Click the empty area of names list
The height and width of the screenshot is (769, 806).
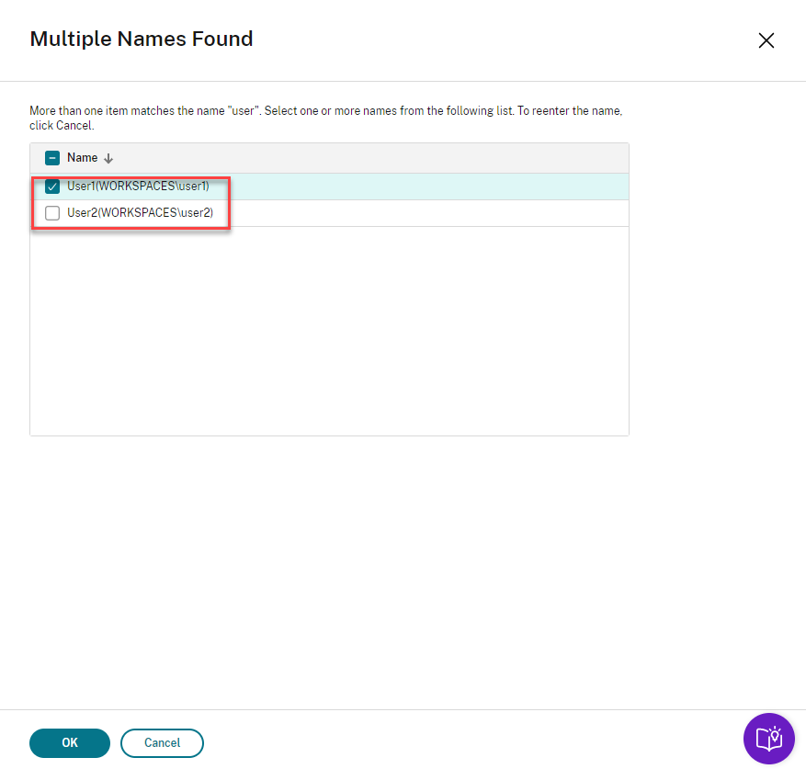(329, 331)
